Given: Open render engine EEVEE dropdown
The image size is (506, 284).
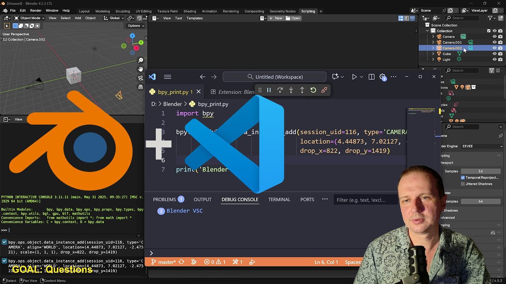Looking at the screenshot, I should point(482,146).
